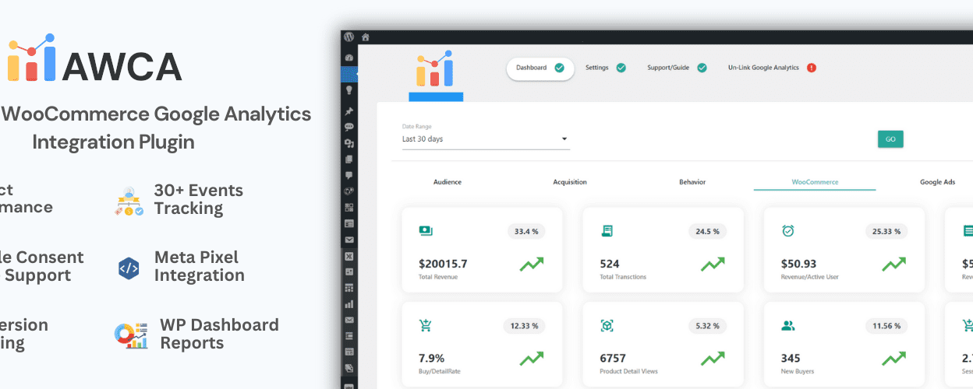This screenshot has height=389, width=973.
Task: Click the 12.33 % badge on Buy/DetailRate
Action: (x=525, y=326)
